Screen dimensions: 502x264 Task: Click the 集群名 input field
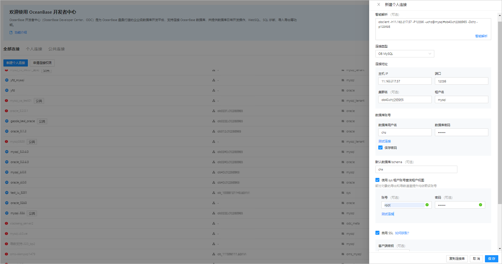405,99
